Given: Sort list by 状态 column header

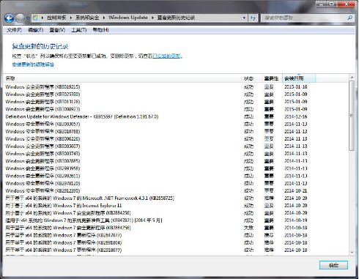Looking at the screenshot, I should [x=251, y=78].
